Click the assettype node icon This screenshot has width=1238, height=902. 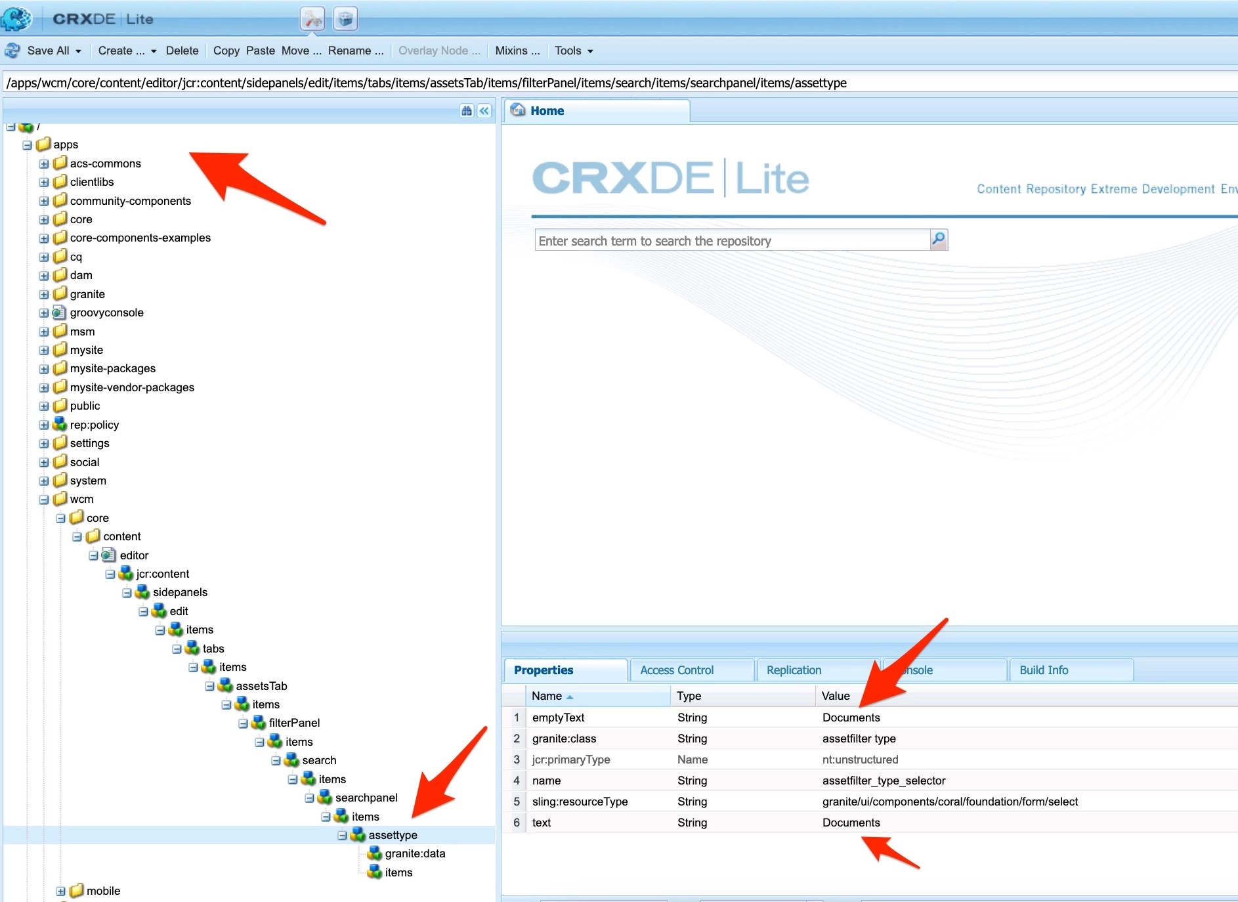pos(358,834)
